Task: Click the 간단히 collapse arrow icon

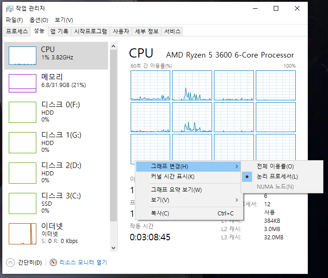Action: click(10, 262)
